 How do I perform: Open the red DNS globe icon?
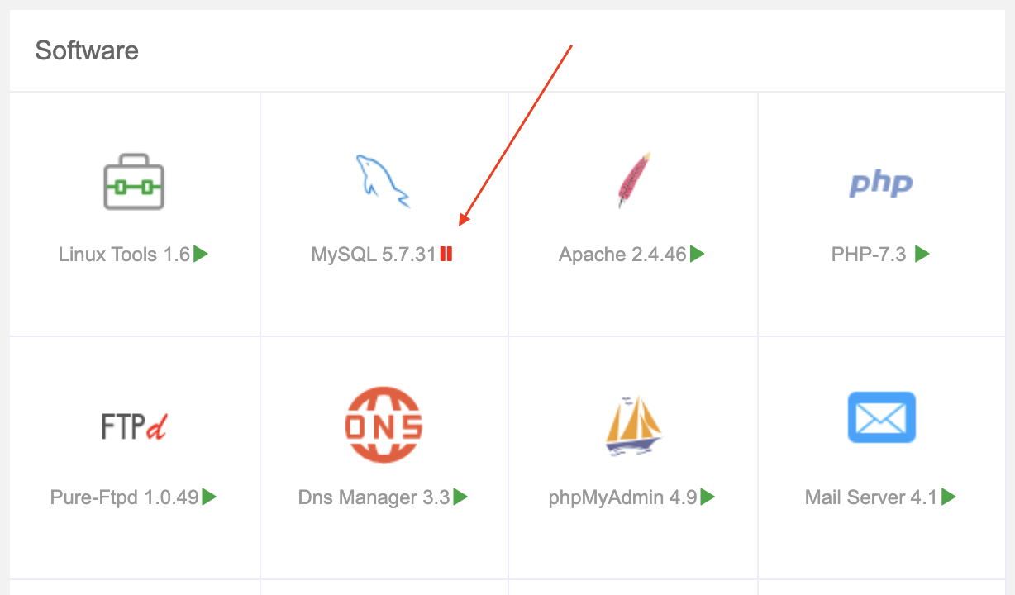[384, 425]
